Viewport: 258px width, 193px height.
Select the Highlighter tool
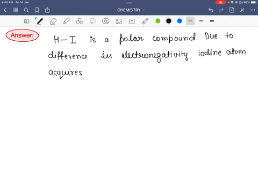click(66, 21)
